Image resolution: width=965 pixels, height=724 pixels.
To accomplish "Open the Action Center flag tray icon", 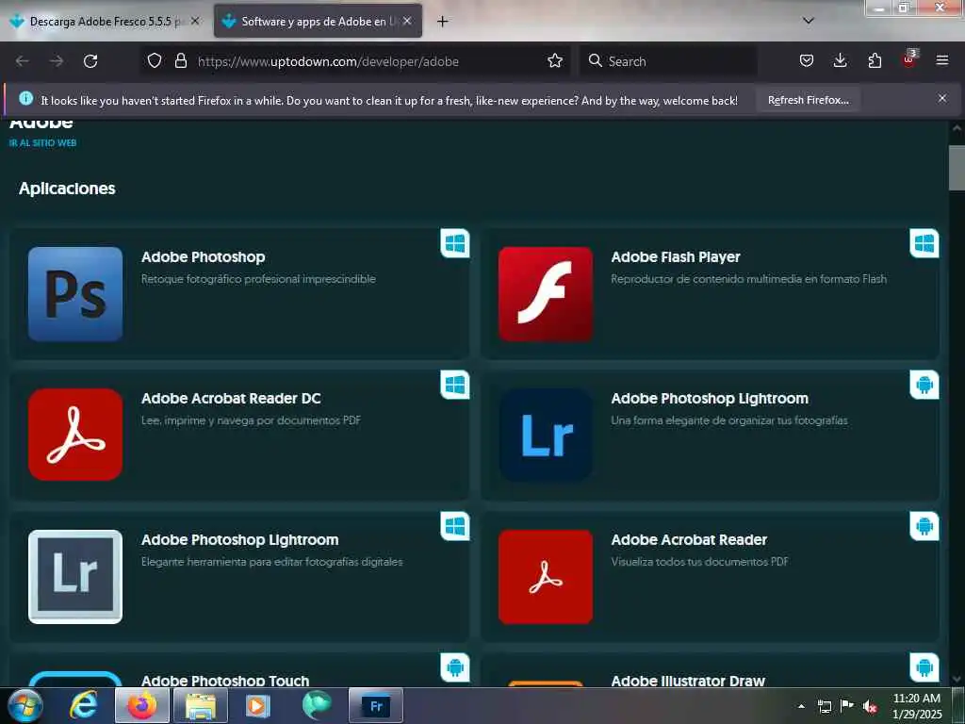I will (847, 706).
